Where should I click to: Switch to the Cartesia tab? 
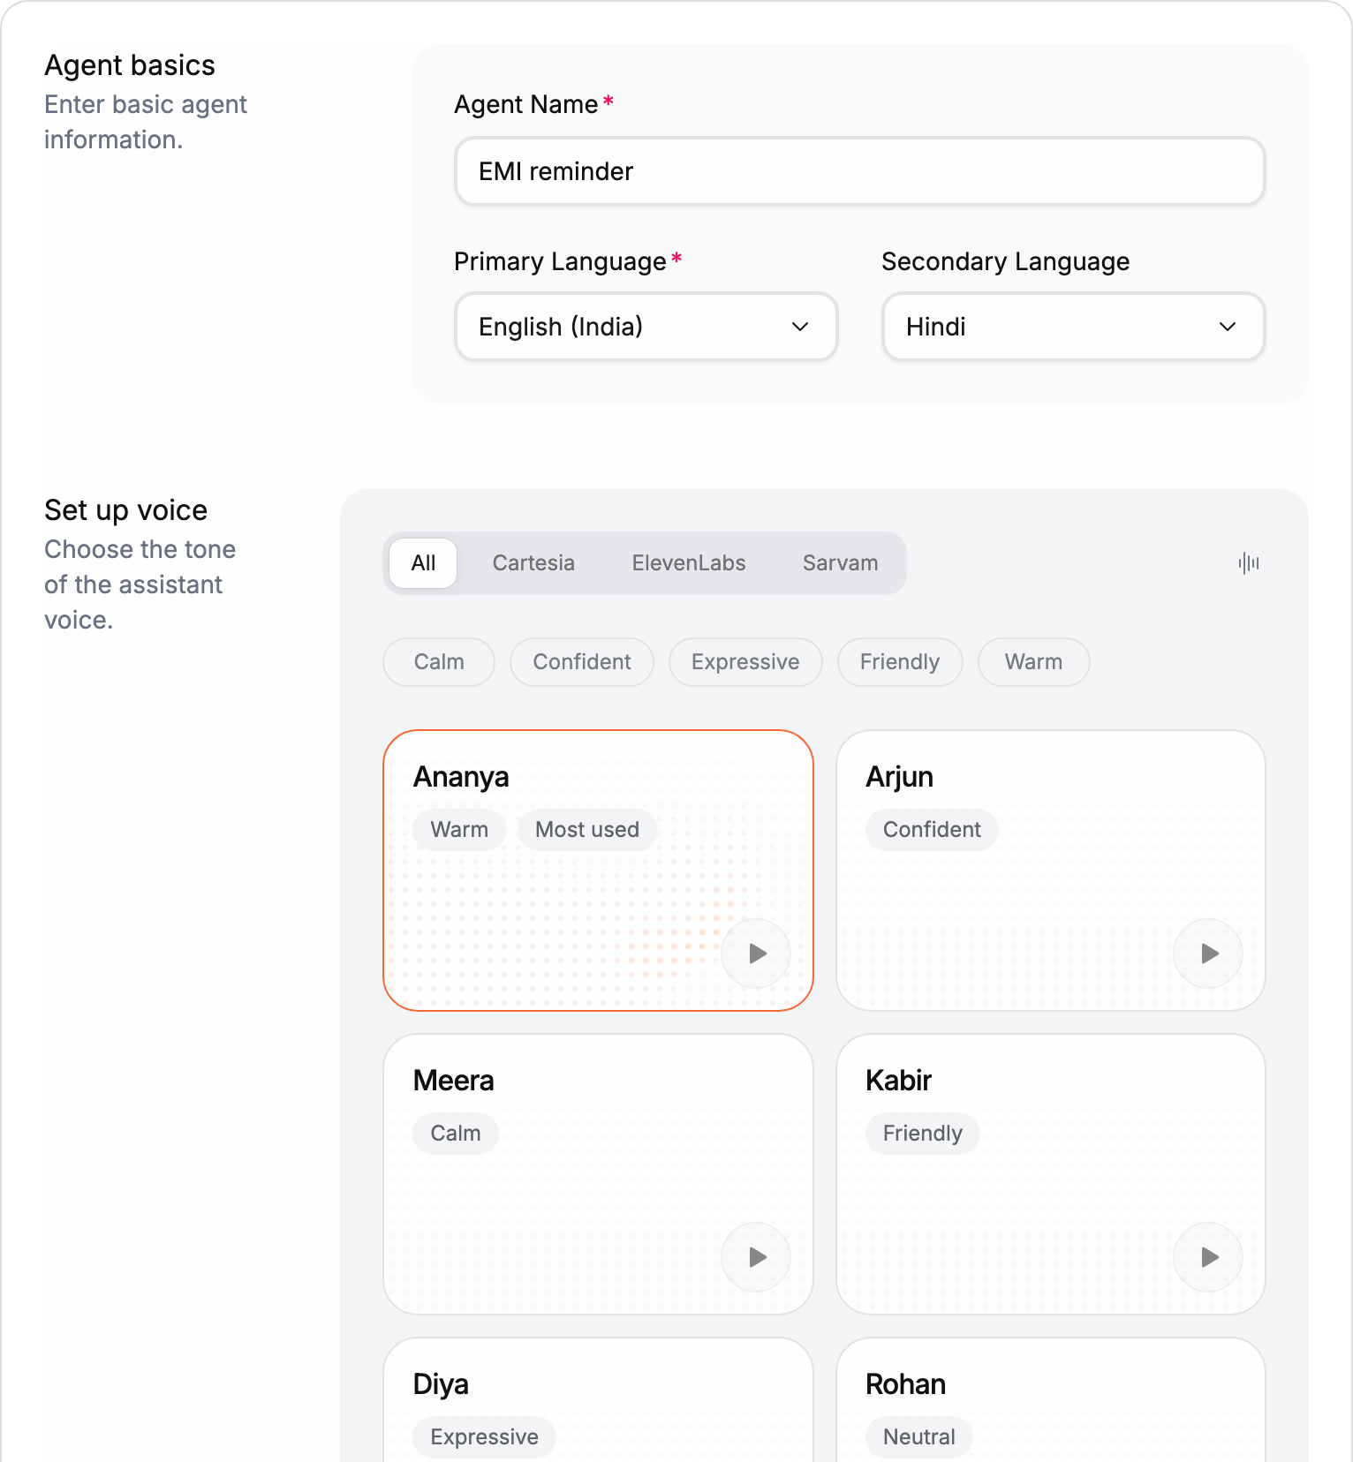coord(533,563)
